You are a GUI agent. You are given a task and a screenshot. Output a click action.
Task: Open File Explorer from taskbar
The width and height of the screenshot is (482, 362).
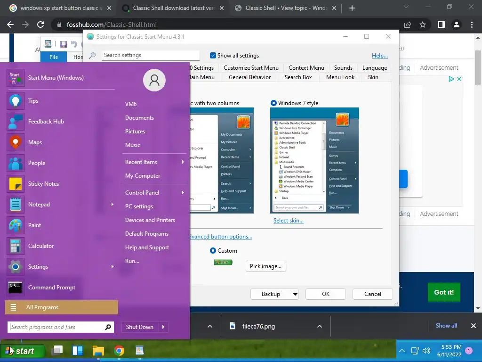pos(98,351)
